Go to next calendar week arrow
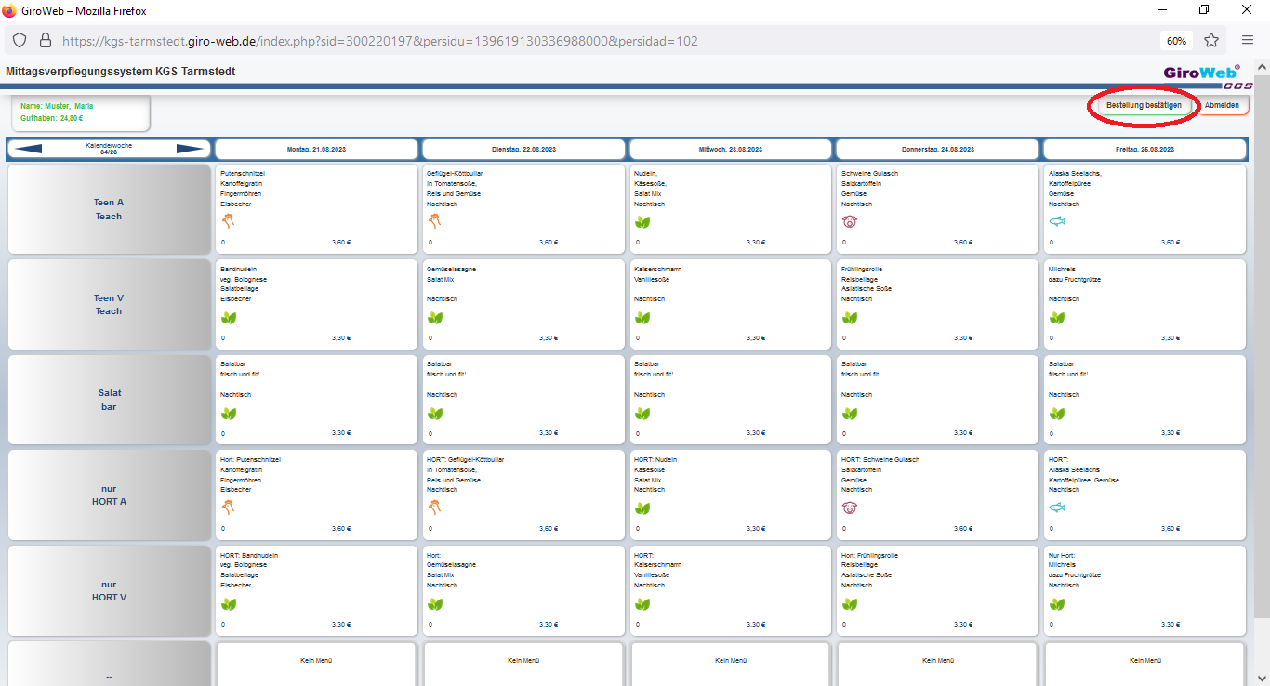Image resolution: width=1270 pixels, height=686 pixels. pyautogui.click(x=191, y=149)
